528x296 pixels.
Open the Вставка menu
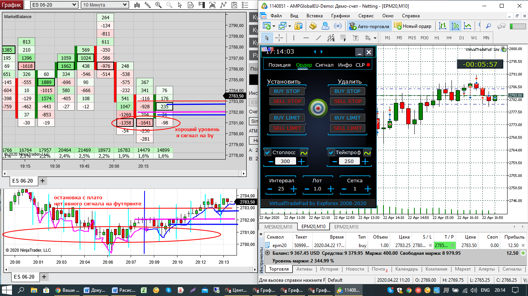pos(315,16)
